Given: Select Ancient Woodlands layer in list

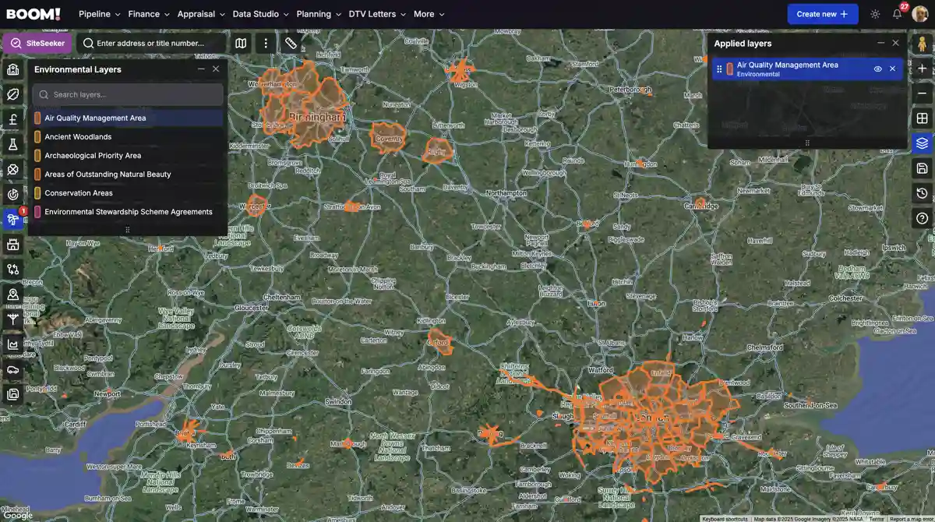Looking at the screenshot, I should tap(78, 137).
